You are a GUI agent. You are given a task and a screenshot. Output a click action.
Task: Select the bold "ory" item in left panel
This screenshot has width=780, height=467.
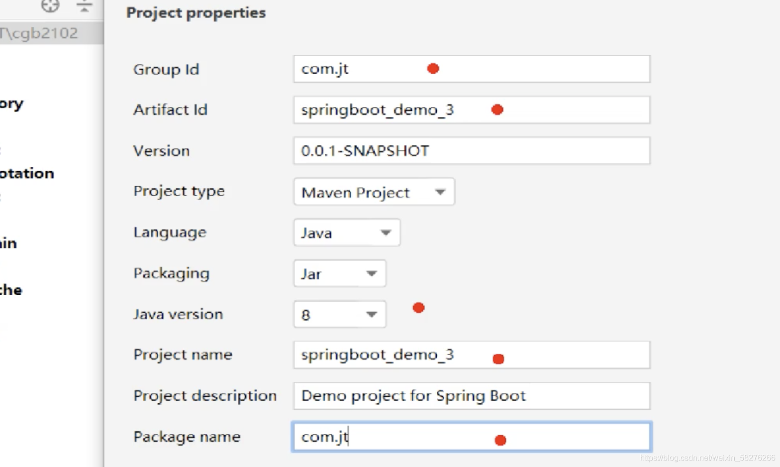click(11, 104)
